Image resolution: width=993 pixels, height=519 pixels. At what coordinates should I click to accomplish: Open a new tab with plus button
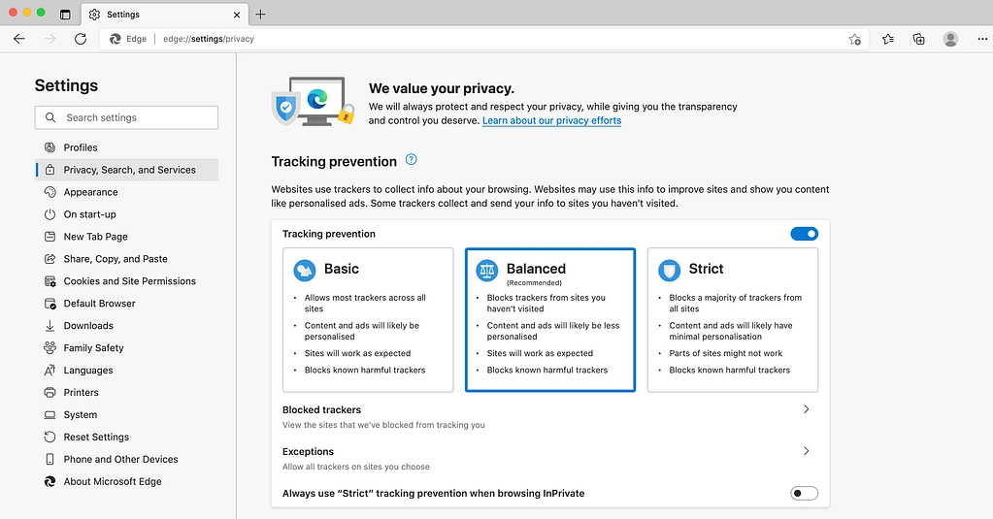pos(260,14)
